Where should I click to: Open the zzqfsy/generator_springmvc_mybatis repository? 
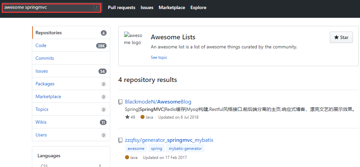tap(169, 140)
